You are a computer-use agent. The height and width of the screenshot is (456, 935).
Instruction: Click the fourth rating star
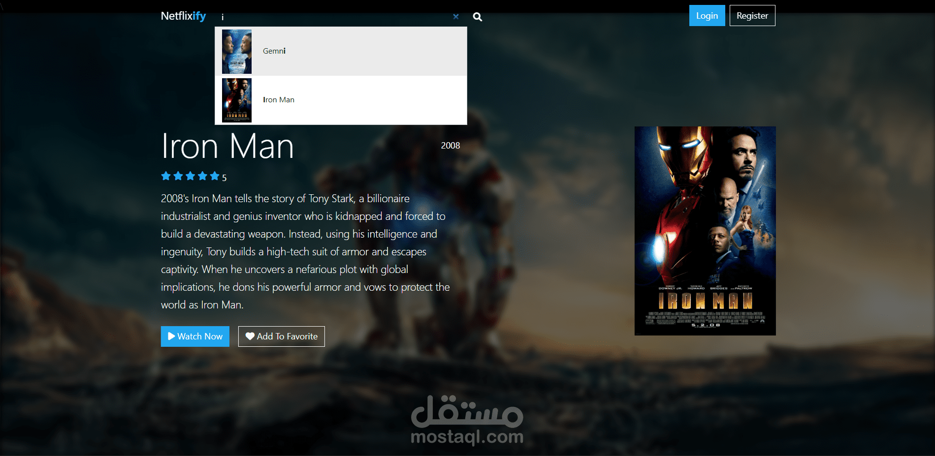tap(202, 176)
